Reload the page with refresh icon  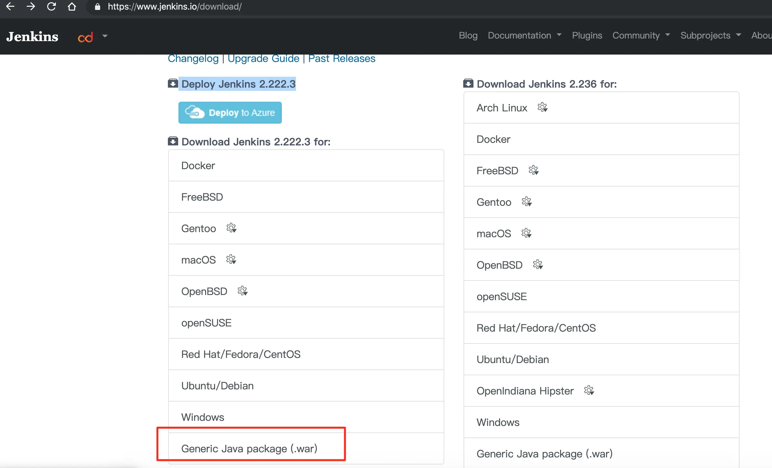[51, 6]
